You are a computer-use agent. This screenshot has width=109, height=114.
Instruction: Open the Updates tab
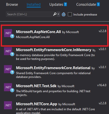point(58,5)
